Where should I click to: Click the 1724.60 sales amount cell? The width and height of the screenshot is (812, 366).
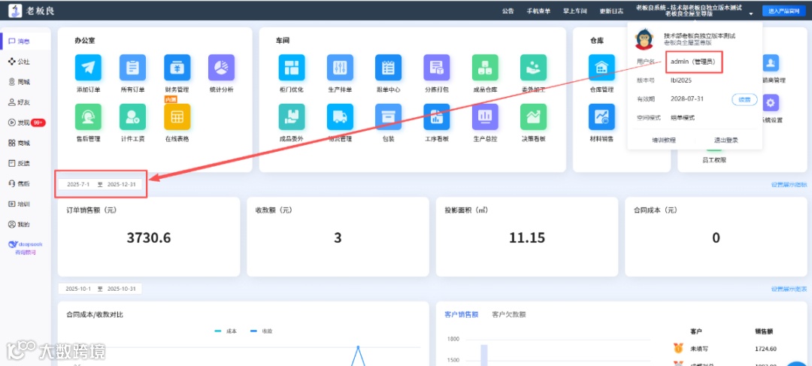766,349
